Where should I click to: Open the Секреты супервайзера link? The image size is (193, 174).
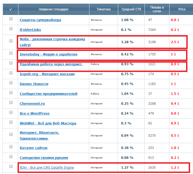tap(40, 20)
